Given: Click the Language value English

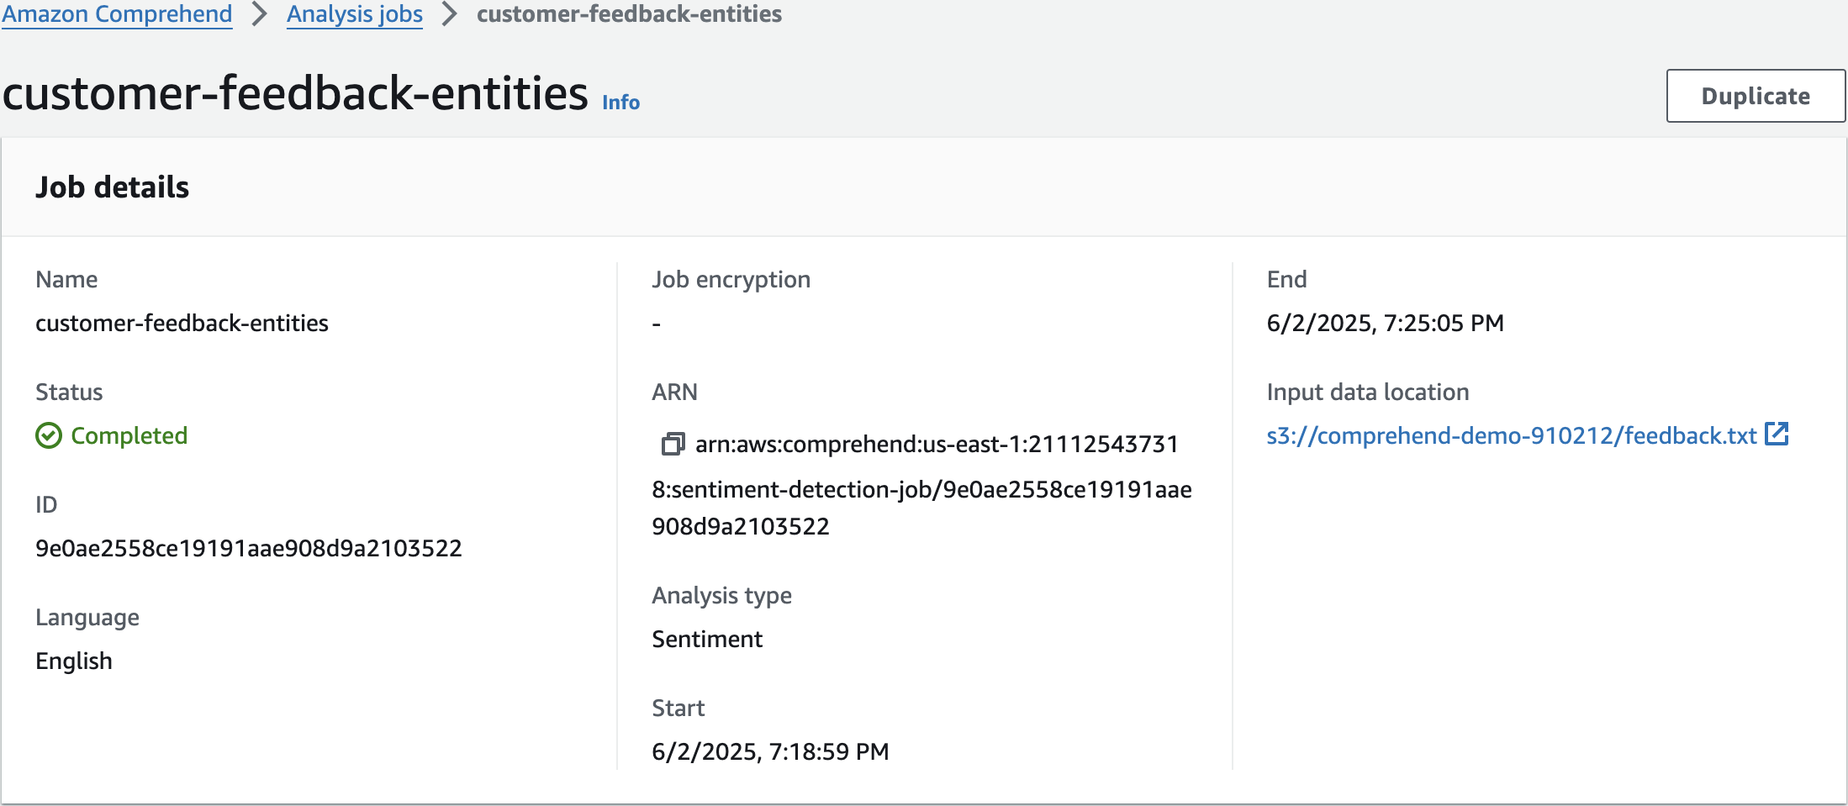Looking at the screenshot, I should tap(74, 661).
